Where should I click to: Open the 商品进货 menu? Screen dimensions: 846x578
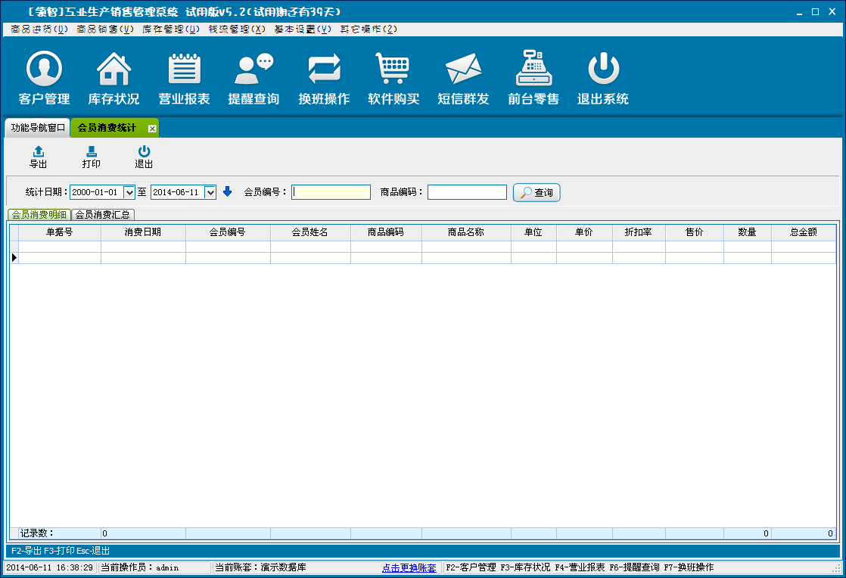click(39, 30)
